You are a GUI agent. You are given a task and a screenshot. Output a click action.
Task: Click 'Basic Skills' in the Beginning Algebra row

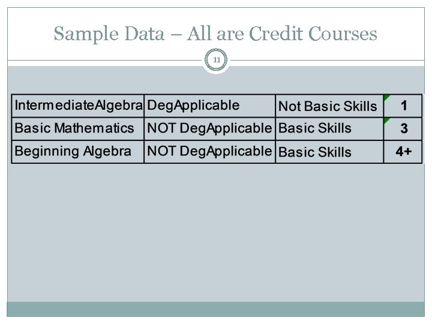pos(329,151)
